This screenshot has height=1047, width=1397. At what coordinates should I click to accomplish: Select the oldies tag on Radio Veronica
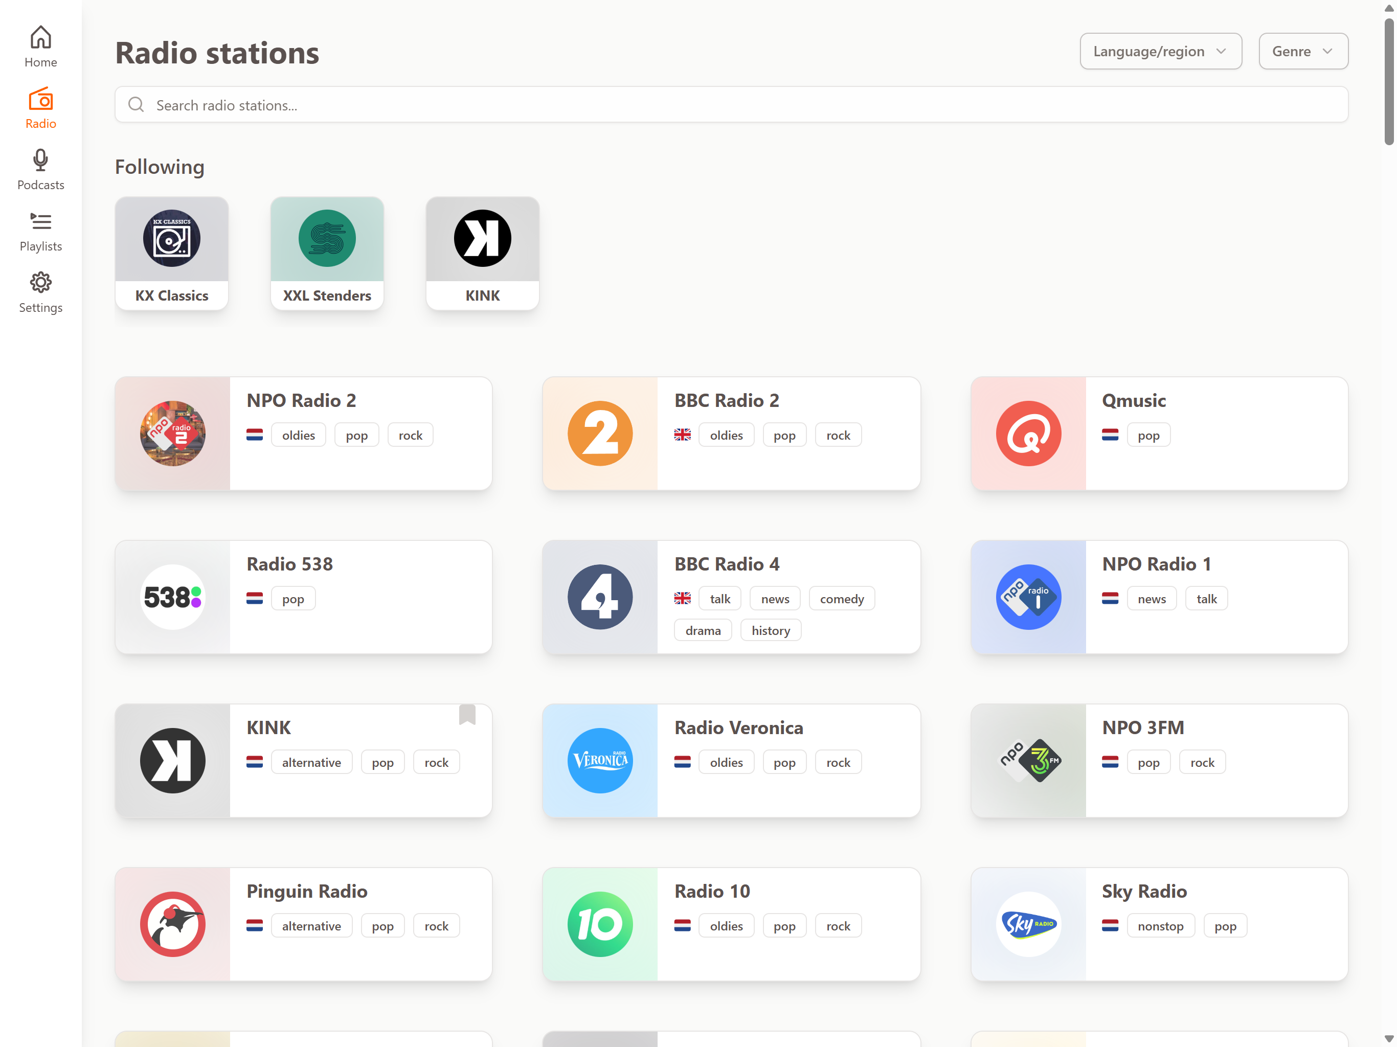726,762
